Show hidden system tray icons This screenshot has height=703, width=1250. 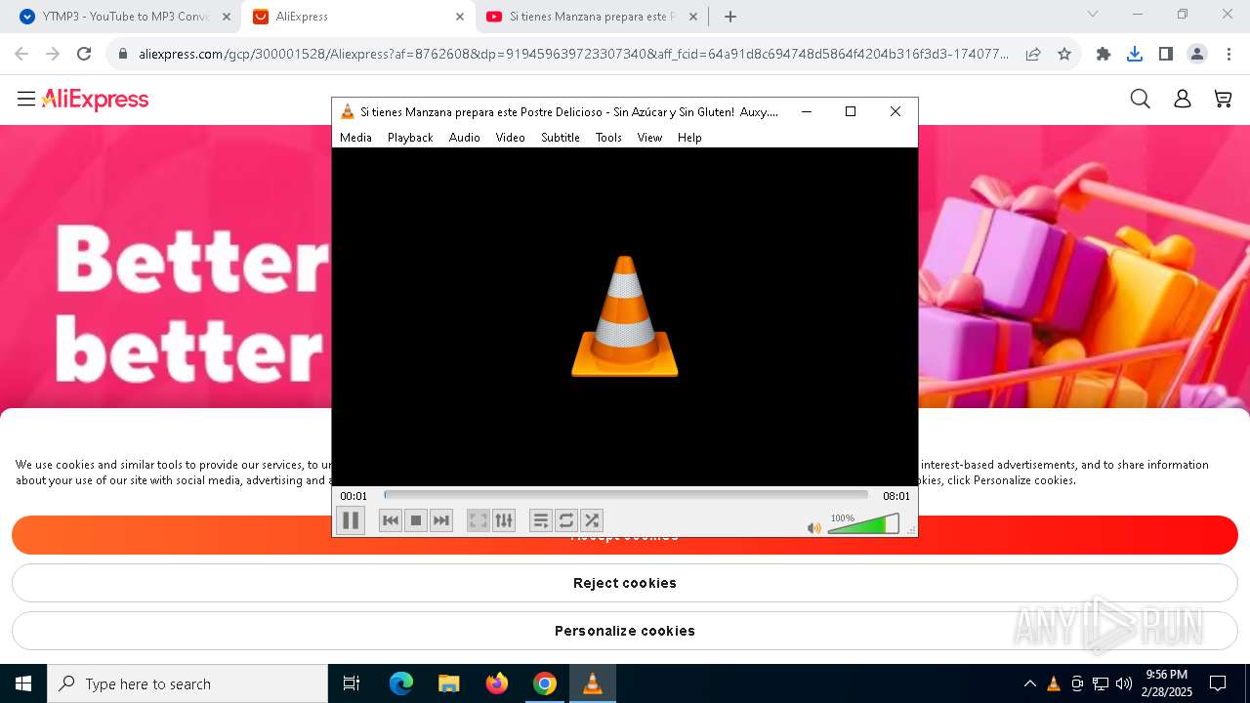click(x=1029, y=683)
